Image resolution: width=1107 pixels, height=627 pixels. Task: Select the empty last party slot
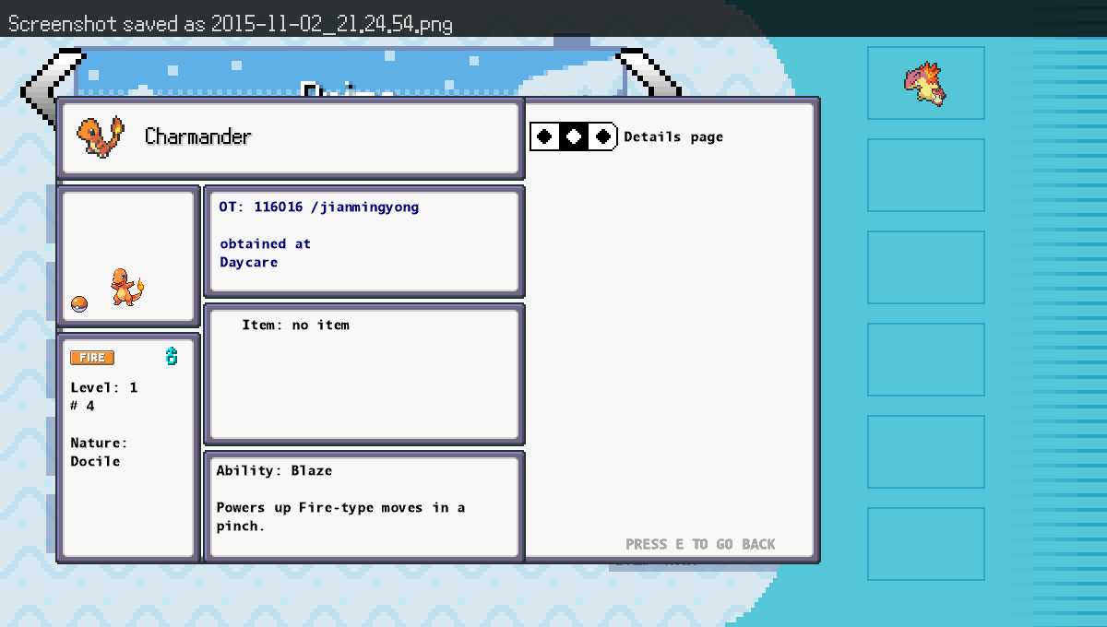[x=925, y=544]
